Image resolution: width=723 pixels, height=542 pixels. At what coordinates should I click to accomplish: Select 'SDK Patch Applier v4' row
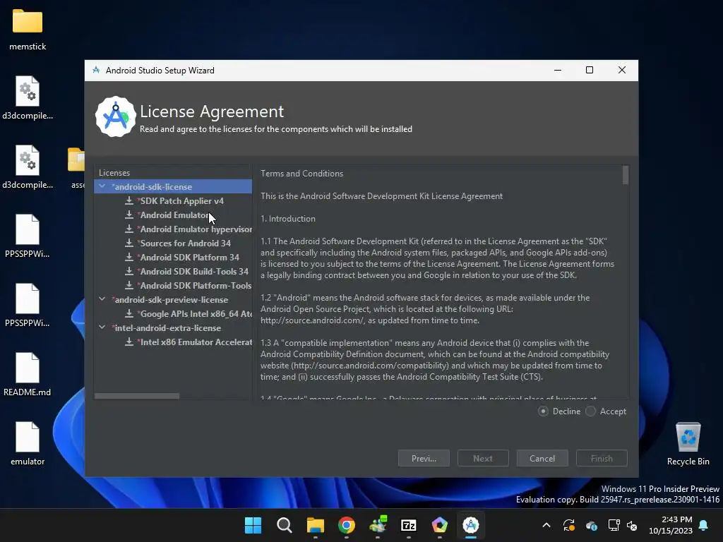pos(173,201)
